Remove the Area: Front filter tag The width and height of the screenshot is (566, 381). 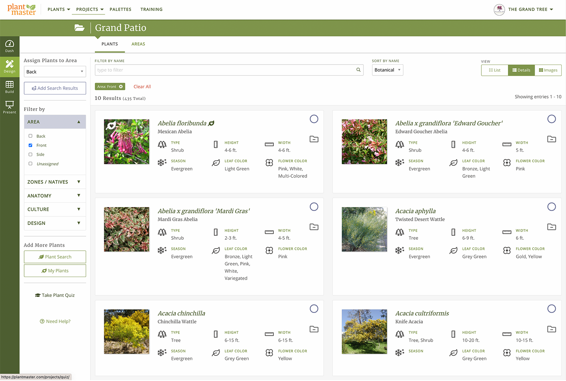coord(121,86)
